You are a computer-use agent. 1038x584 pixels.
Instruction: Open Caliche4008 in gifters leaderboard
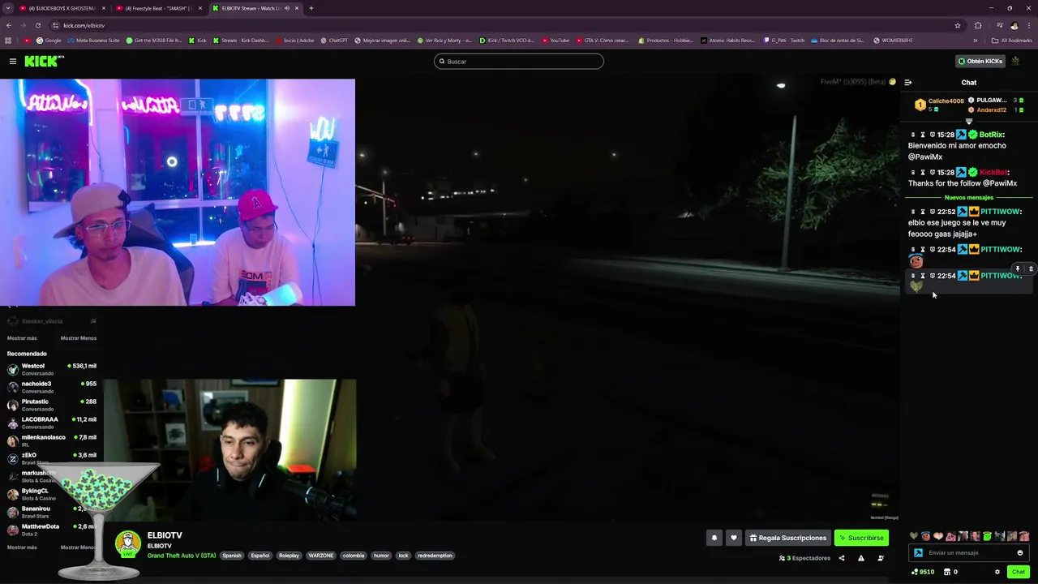(x=939, y=105)
